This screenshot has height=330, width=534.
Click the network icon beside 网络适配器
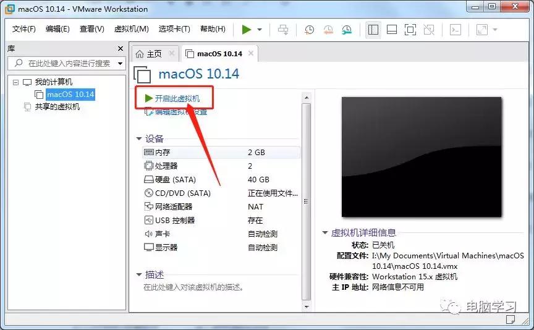pyautogui.click(x=149, y=206)
